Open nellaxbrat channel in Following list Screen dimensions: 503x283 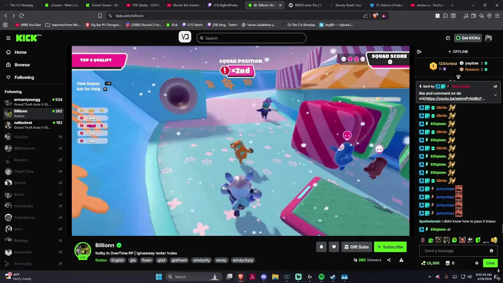coord(33,125)
